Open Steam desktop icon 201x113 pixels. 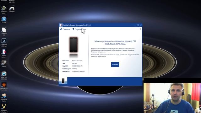click(4, 64)
